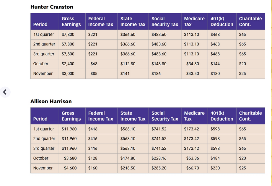Select Hunter's 2nd quarter row label

tap(44, 44)
